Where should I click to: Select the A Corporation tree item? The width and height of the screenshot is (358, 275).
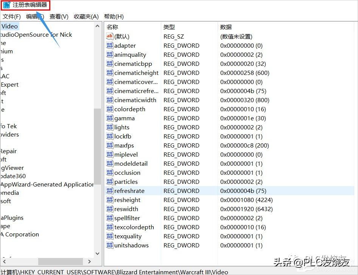pyautogui.click(x=20, y=235)
